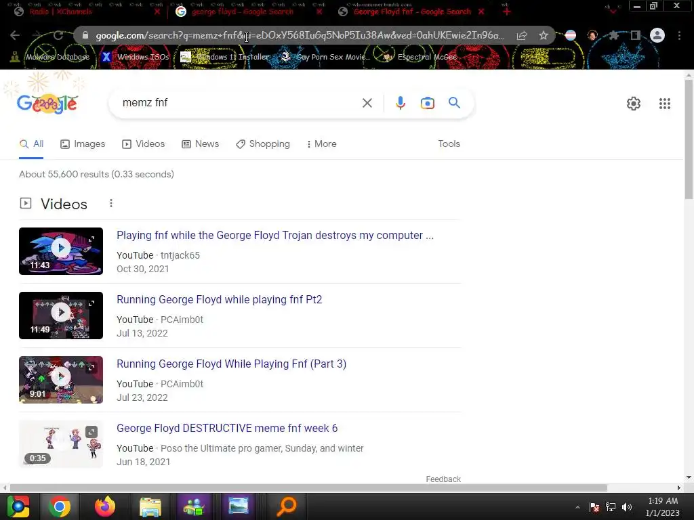Open a new tab with plus button
694x520 pixels.
507,12
